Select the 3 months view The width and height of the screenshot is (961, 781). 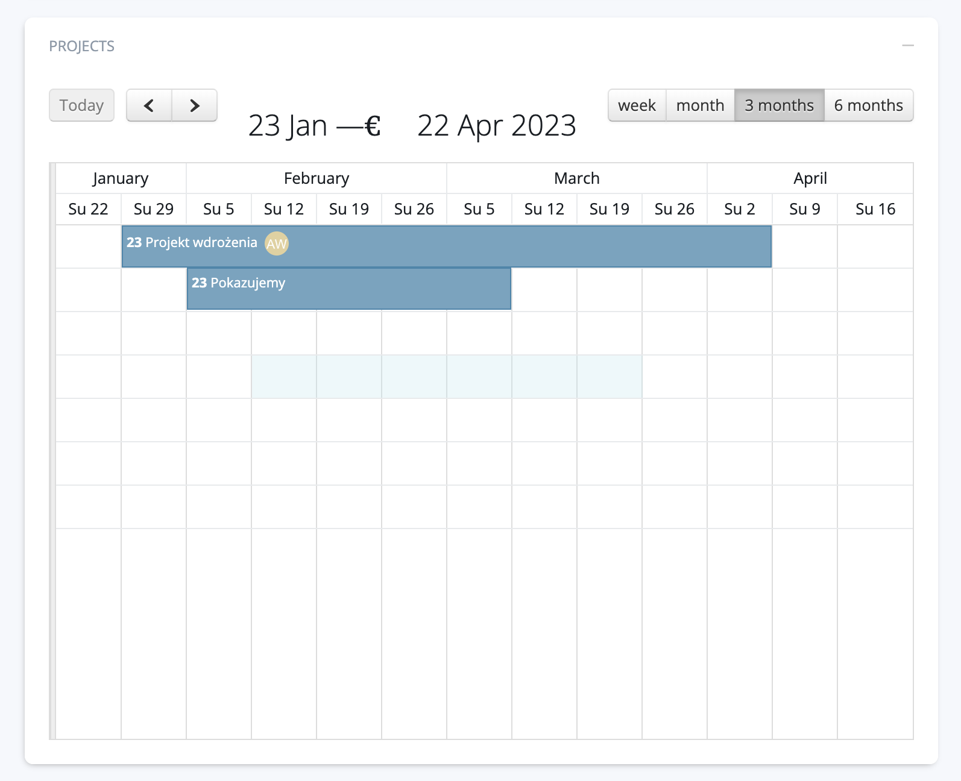click(x=779, y=105)
